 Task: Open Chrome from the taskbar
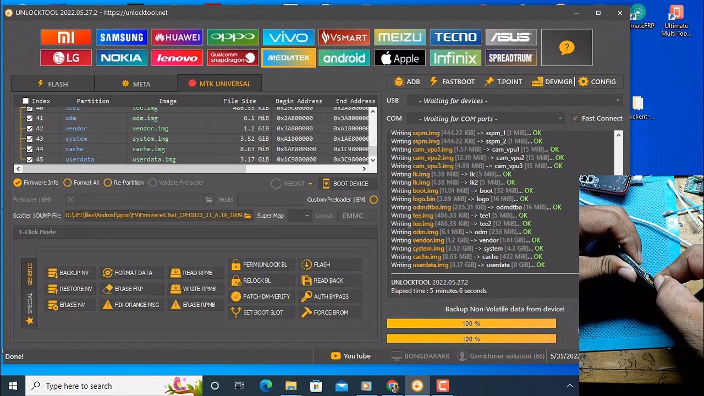coord(392,386)
